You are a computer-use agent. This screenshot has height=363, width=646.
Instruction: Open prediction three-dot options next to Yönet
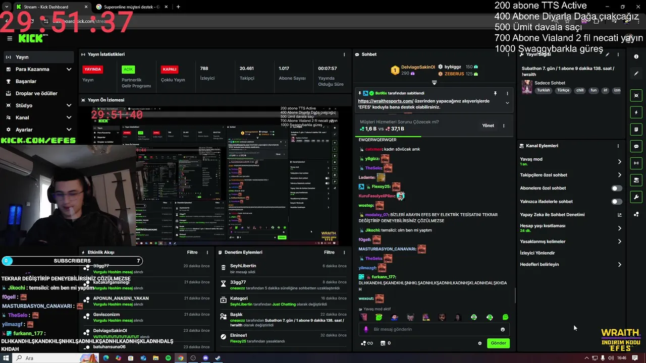pos(503,126)
